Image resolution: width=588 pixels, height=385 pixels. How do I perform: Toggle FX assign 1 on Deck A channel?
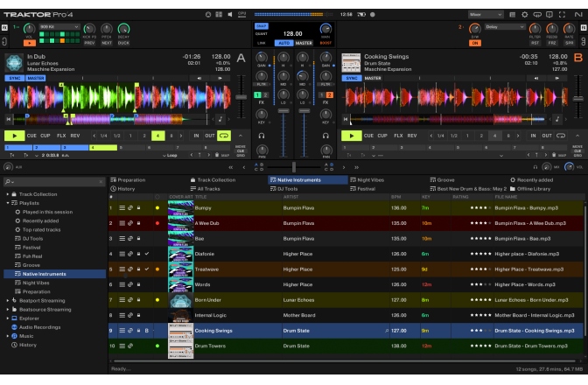click(x=257, y=95)
